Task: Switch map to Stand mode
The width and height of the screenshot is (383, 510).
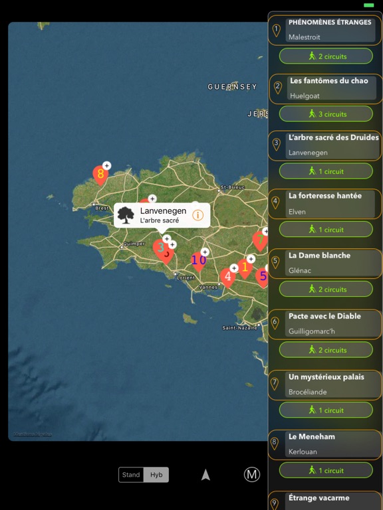Action: tap(131, 475)
